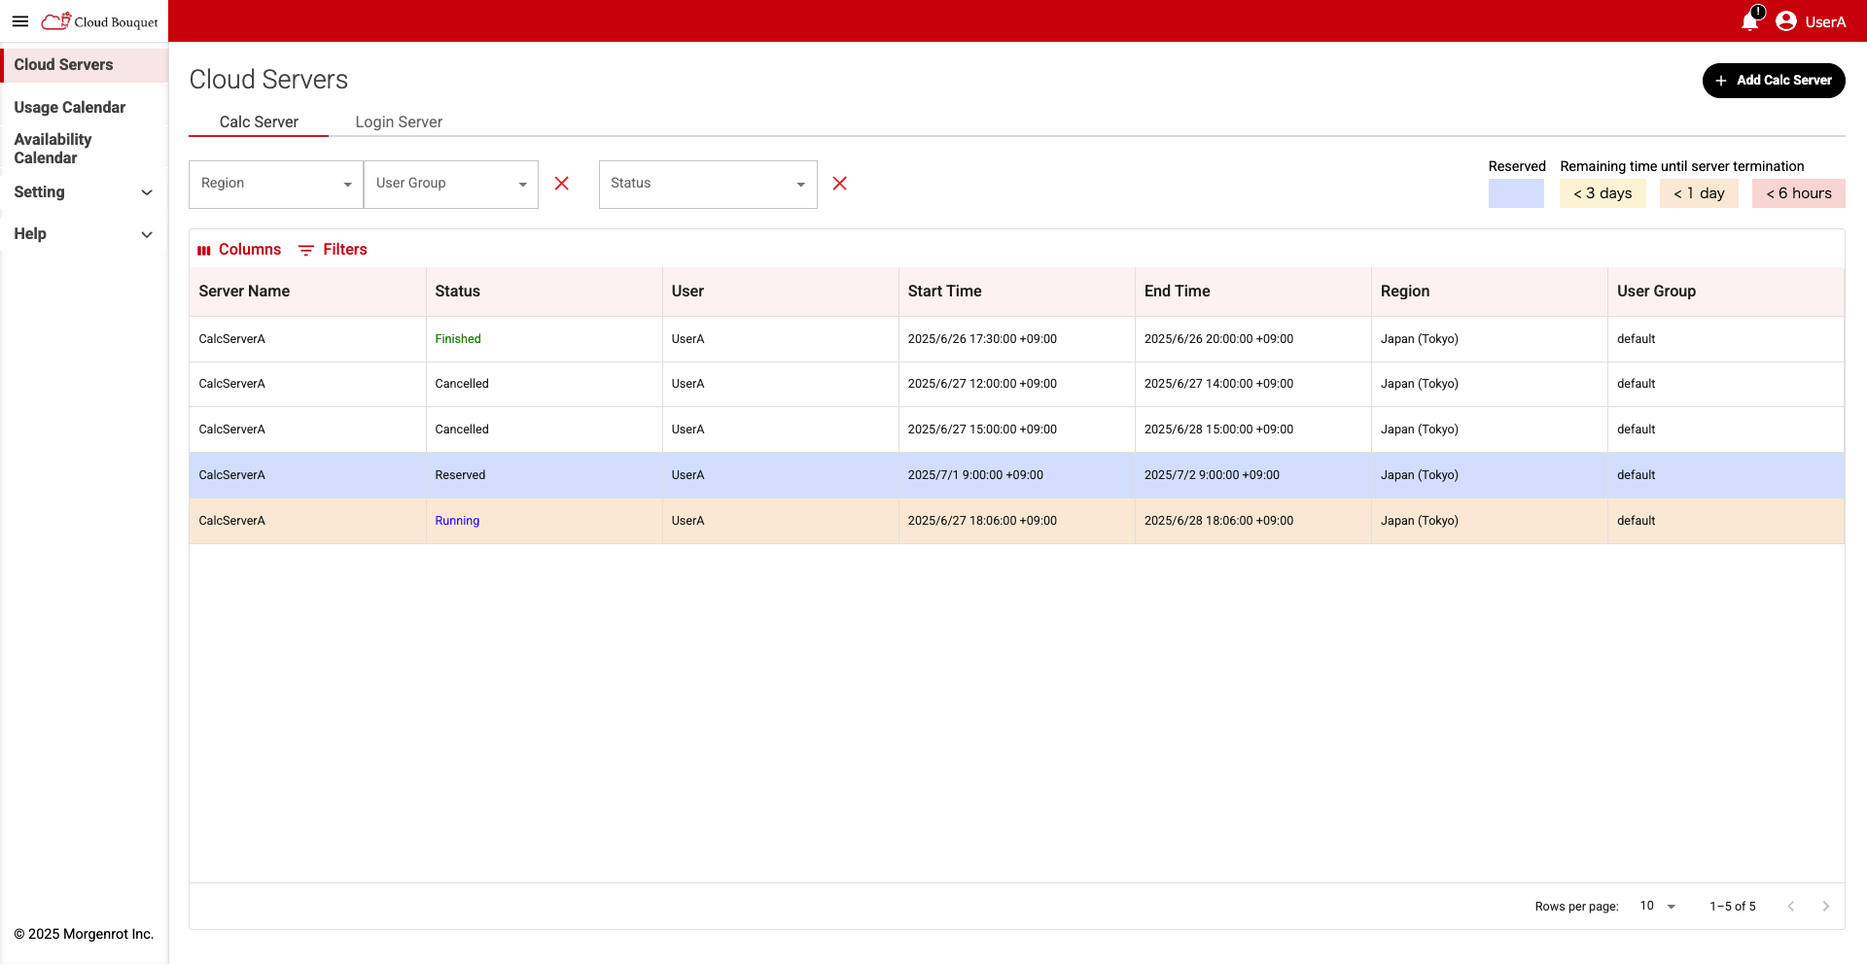Toggle the '< 3 days' termination filter
This screenshot has width=1867, height=964.
pyautogui.click(x=1603, y=192)
